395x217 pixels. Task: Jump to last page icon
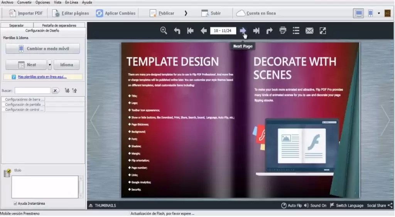[x=256, y=31]
